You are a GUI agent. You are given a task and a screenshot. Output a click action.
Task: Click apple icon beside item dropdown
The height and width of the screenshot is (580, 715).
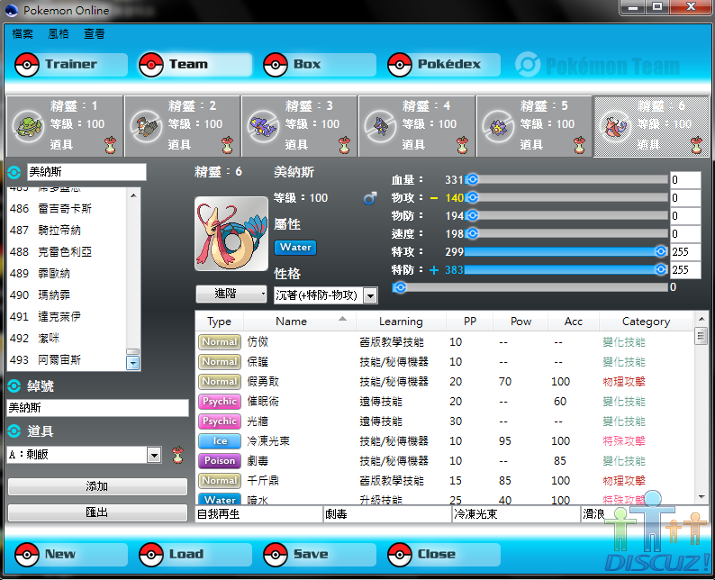[x=177, y=455]
